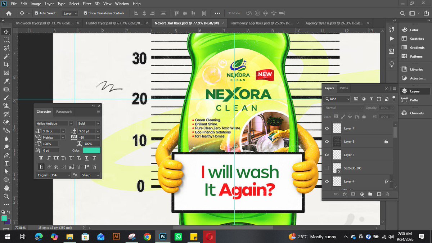The width and height of the screenshot is (432, 243).
Task: Click the three-dots more options in options bar
Action: (217, 13)
